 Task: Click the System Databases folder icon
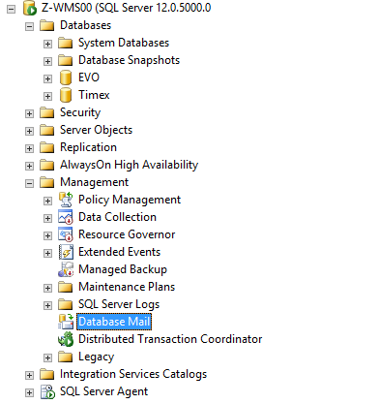click(66, 43)
